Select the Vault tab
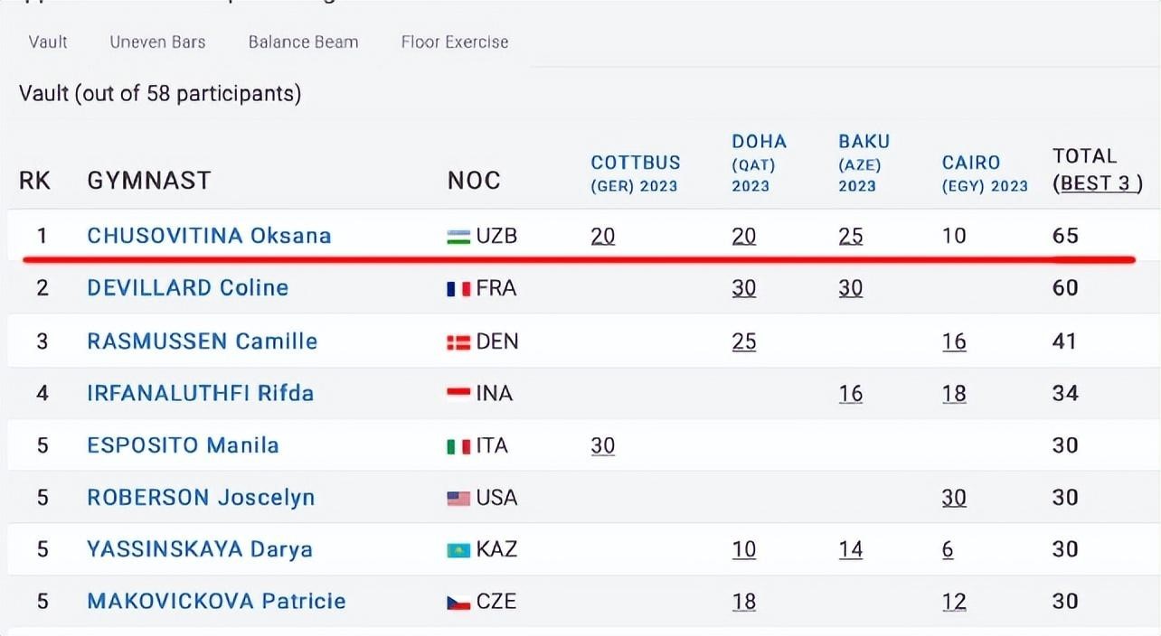Image resolution: width=1161 pixels, height=636 pixels. (48, 42)
